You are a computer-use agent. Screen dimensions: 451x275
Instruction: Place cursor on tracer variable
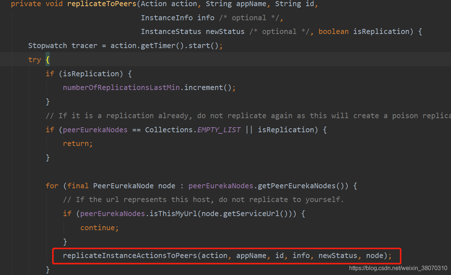pos(84,46)
